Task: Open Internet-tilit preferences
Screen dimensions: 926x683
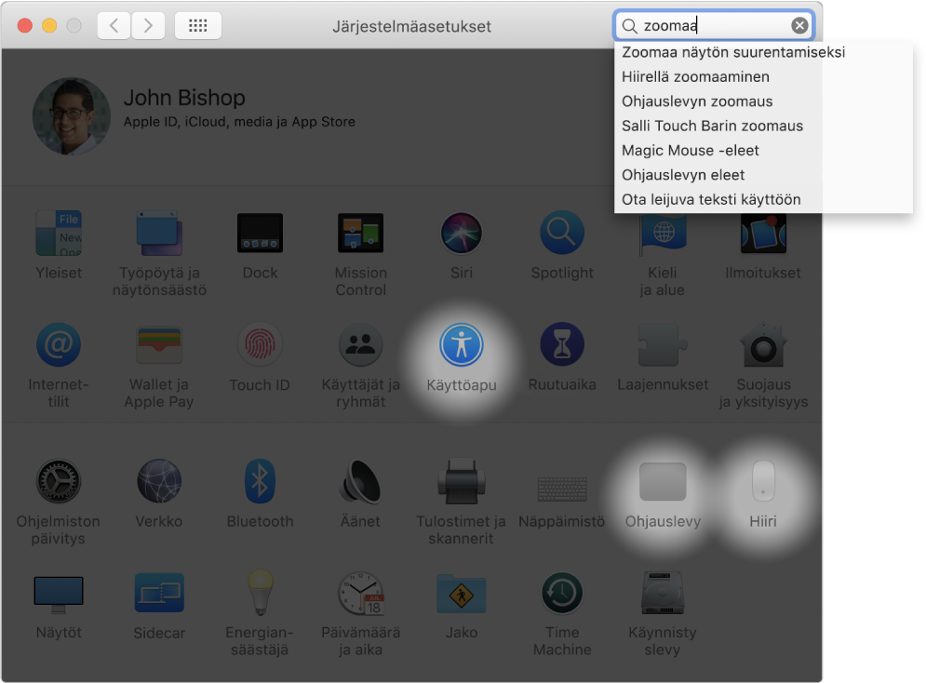Action: (59, 344)
